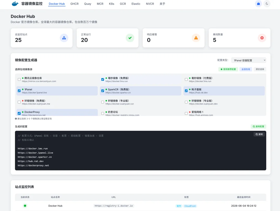Switch to the GHCR tab
This screenshot has height=211, width=280.
[x=74, y=4]
